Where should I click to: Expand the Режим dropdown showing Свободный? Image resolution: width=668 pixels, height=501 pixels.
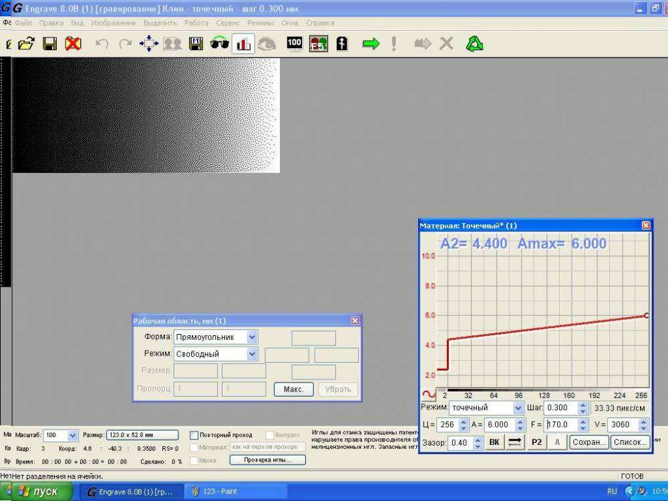click(251, 354)
